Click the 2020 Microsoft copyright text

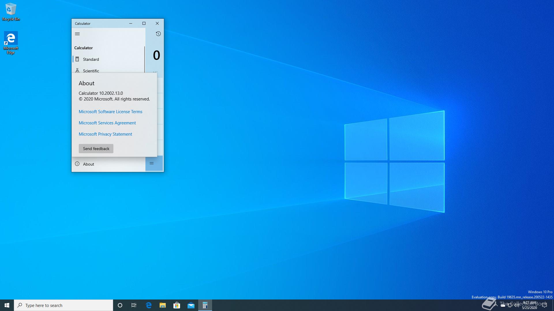[x=114, y=99]
